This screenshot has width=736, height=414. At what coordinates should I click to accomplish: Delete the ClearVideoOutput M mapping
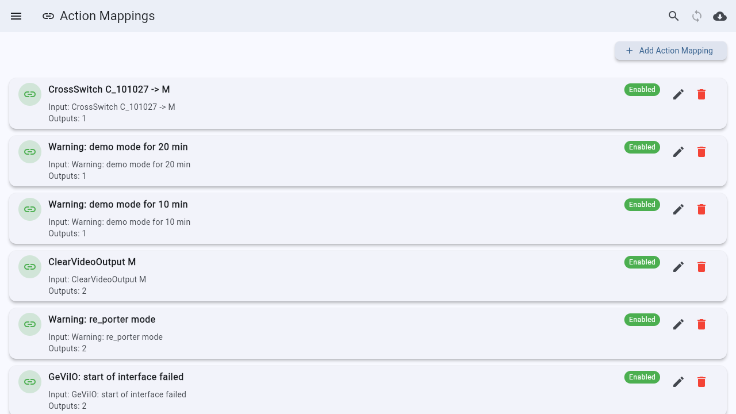(x=701, y=267)
